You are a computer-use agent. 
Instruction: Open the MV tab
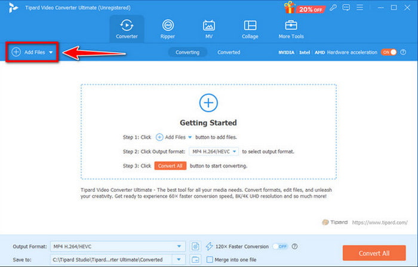click(209, 29)
